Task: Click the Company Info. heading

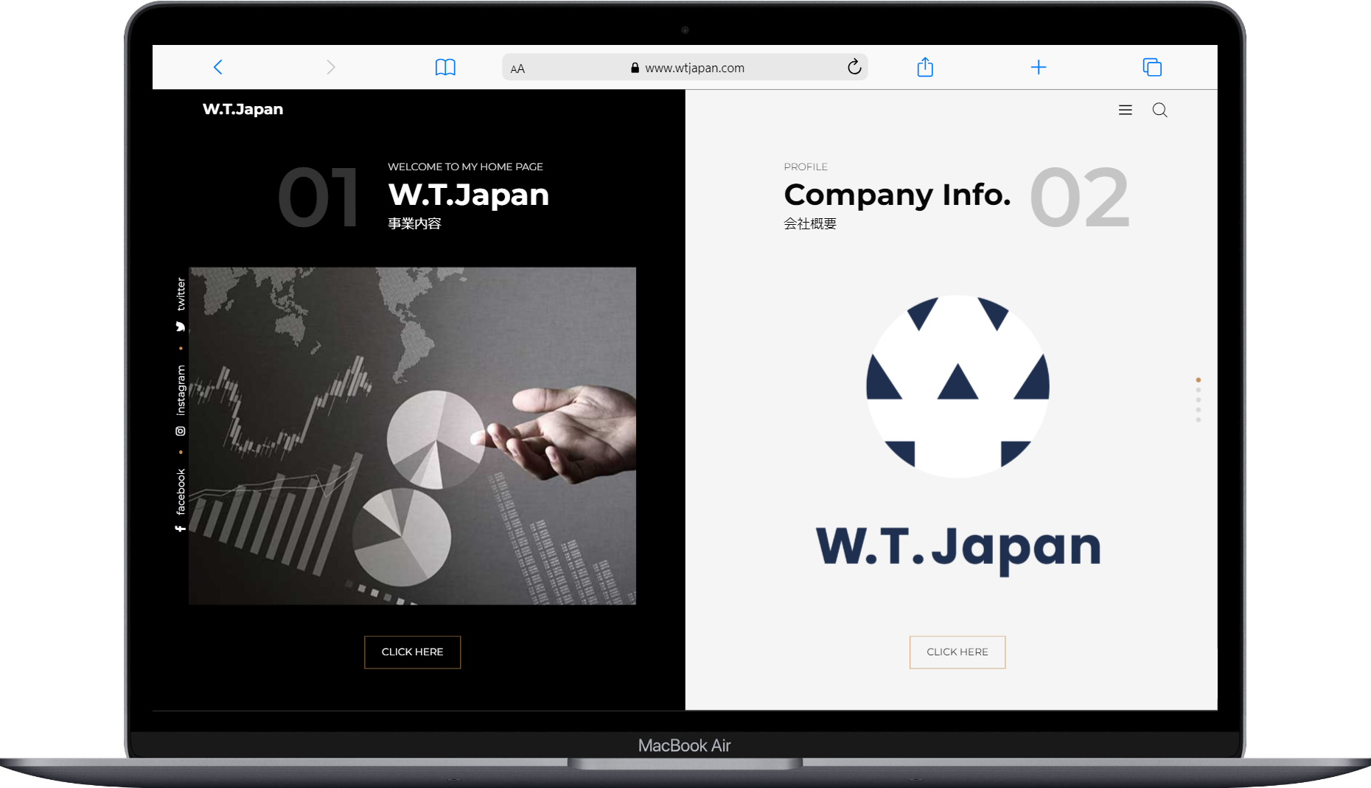Action: [x=897, y=195]
